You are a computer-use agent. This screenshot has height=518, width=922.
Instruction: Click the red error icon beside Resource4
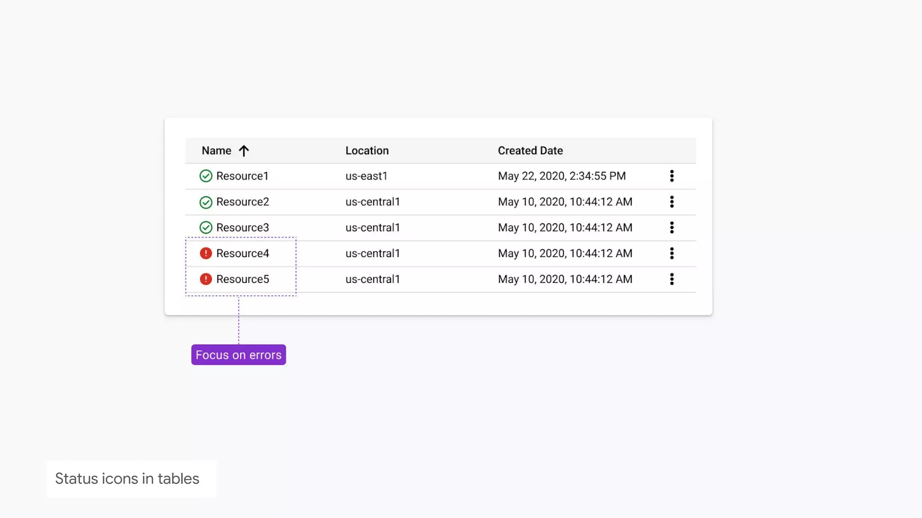click(206, 253)
